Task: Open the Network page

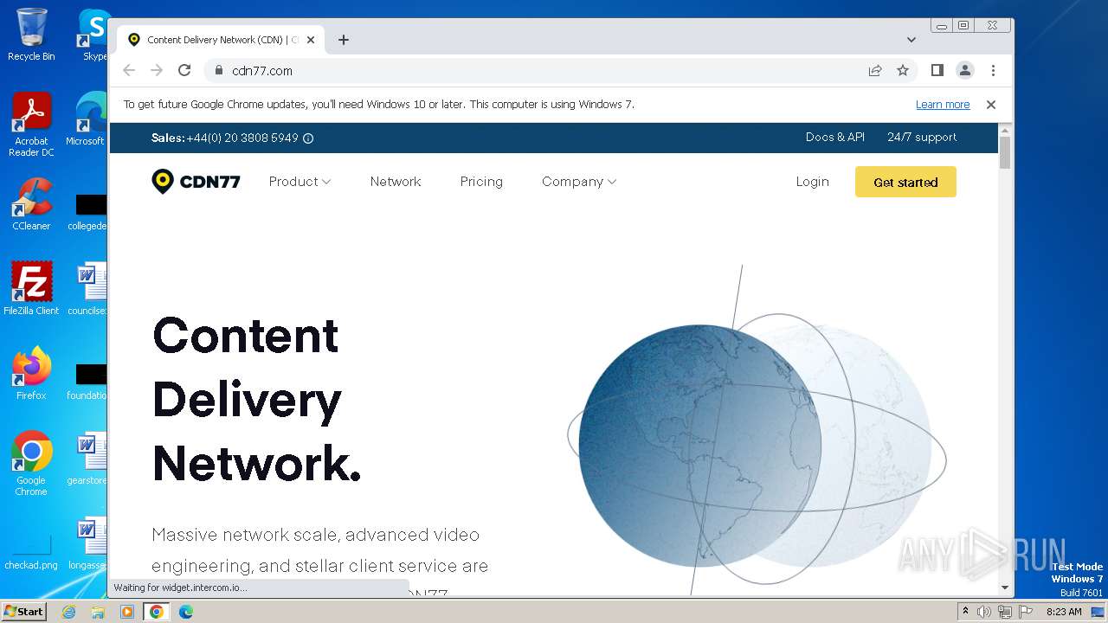Action: coord(396,182)
